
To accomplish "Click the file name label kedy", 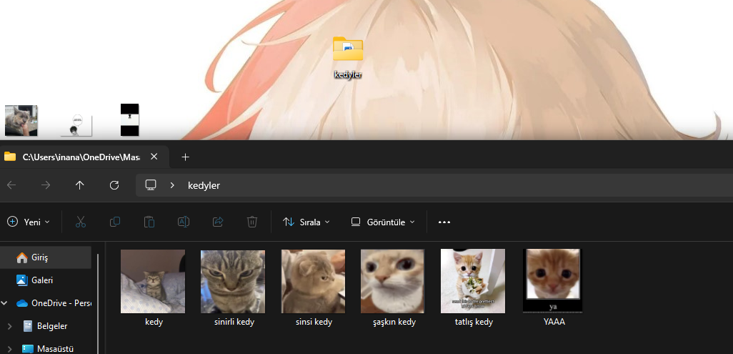I will click(x=154, y=322).
